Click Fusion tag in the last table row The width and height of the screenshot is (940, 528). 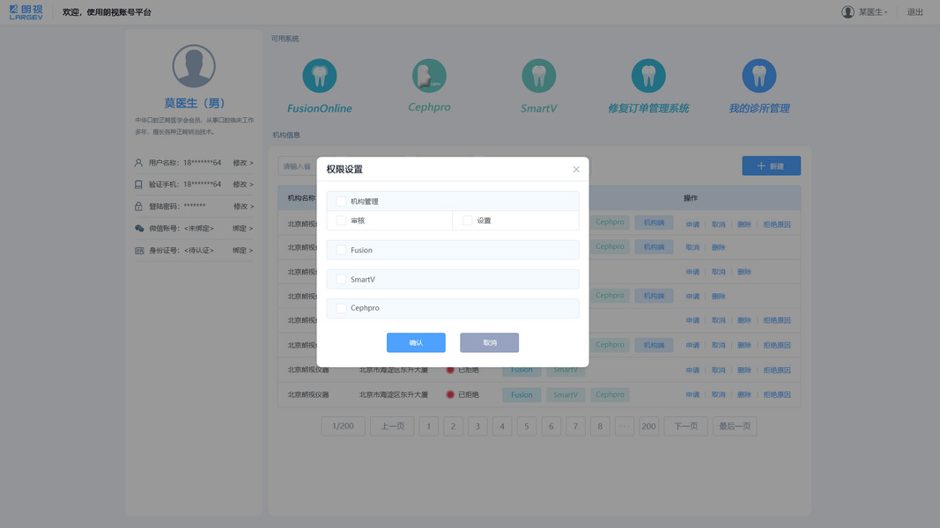(522, 394)
